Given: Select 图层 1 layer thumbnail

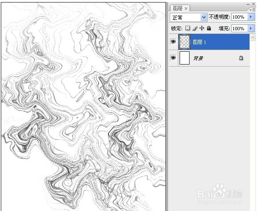Looking at the screenshot, I should pos(185,42).
